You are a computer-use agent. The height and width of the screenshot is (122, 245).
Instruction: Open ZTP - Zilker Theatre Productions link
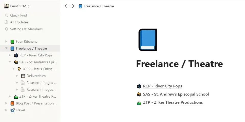[173, 102]
